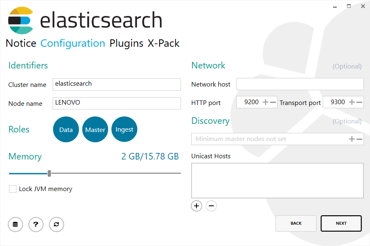Click the elasticsearch logo
Image resolution: width=370 pixels, height=246 pixels.
click(19, 19)
